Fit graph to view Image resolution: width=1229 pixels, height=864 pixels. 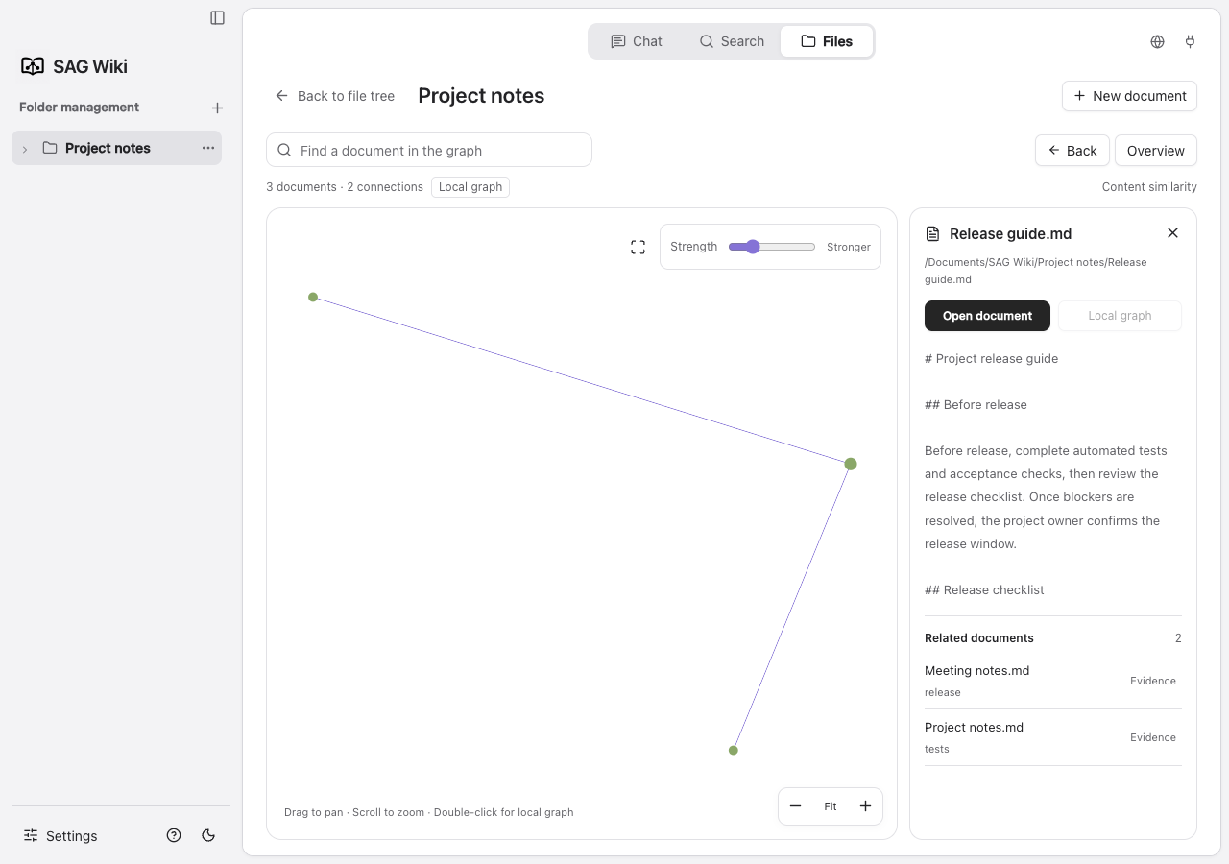[x=831, y=806]
